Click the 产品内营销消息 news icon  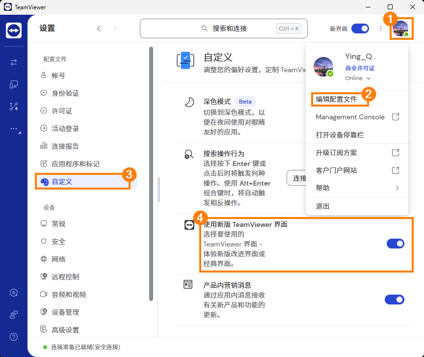(x=188, y=284)
